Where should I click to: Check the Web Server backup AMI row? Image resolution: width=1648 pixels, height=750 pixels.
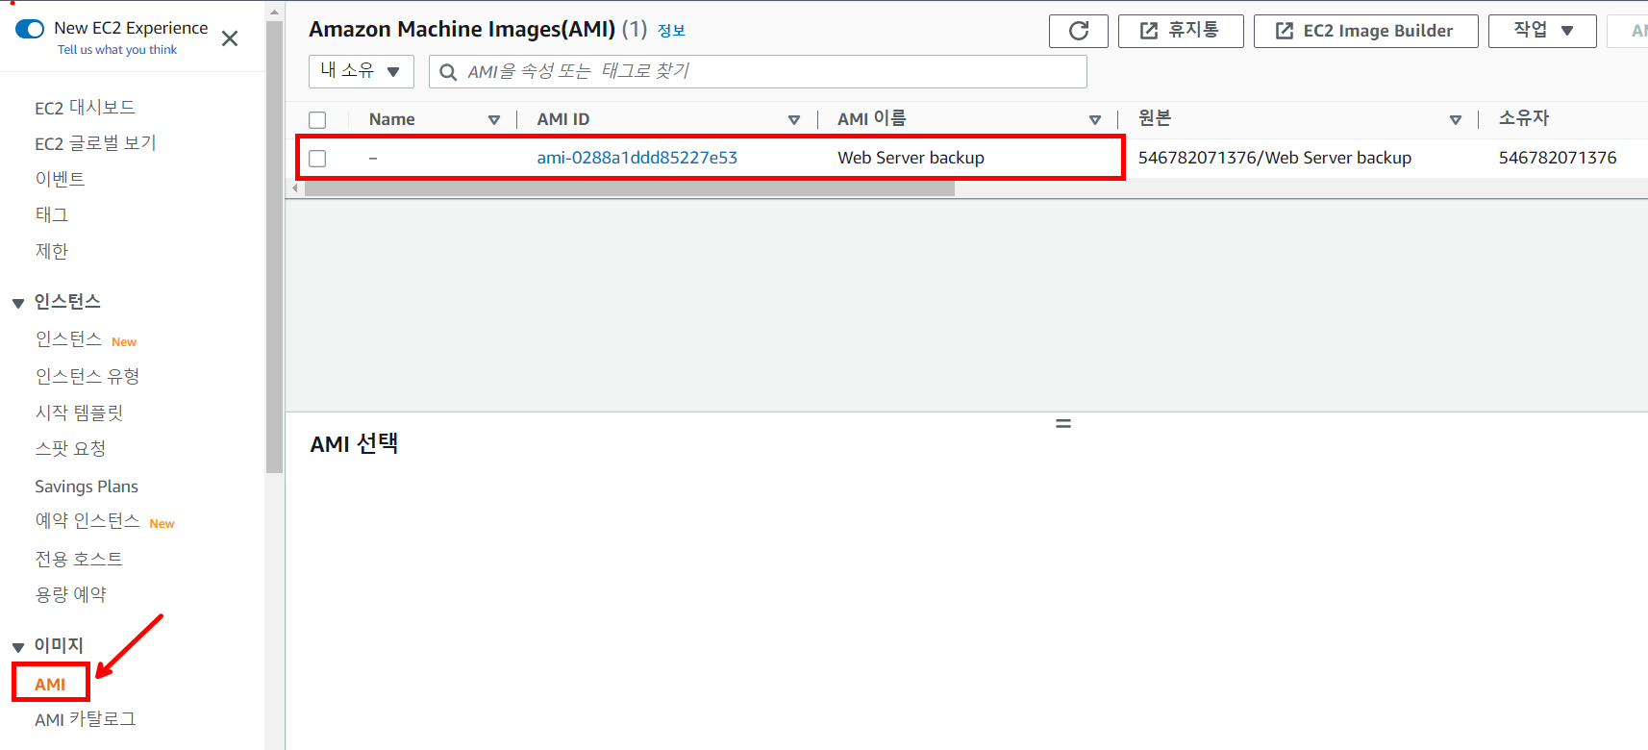coord(317,159)
